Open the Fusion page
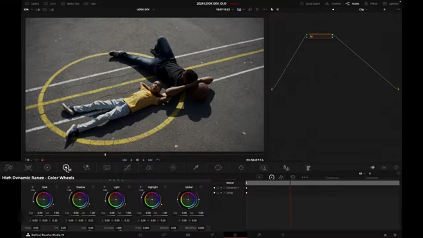 [x=211, y=235]
